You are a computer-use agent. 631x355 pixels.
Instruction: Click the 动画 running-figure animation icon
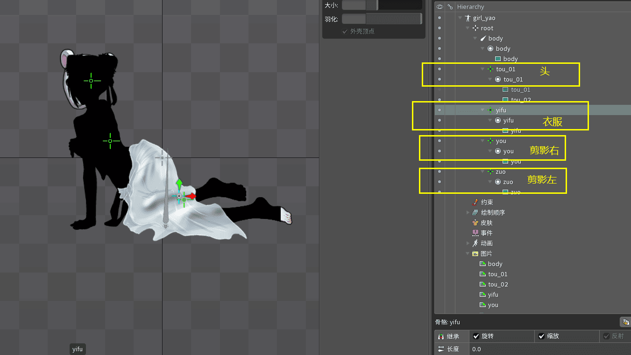point(475,243)
